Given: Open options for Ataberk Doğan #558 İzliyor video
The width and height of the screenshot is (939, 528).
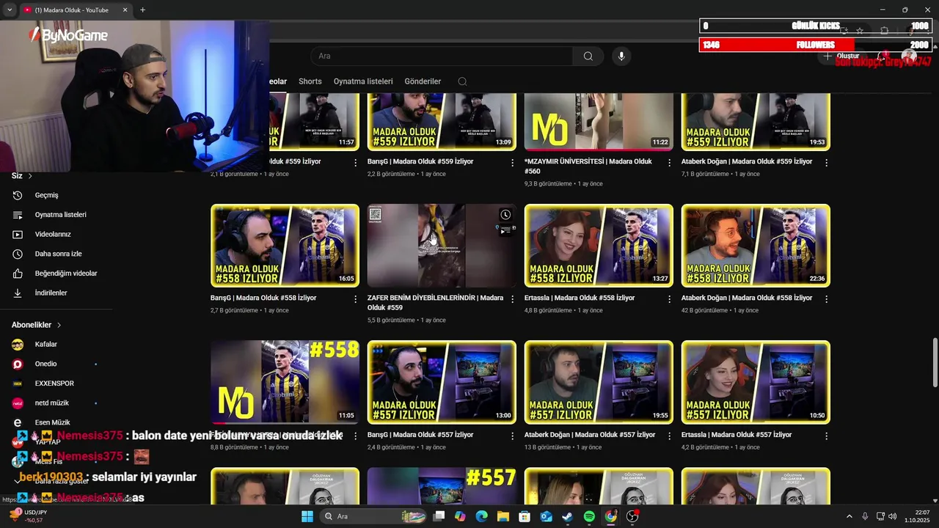Looking at the screenshot, I should pyautogui.click(x=827, y=299).
